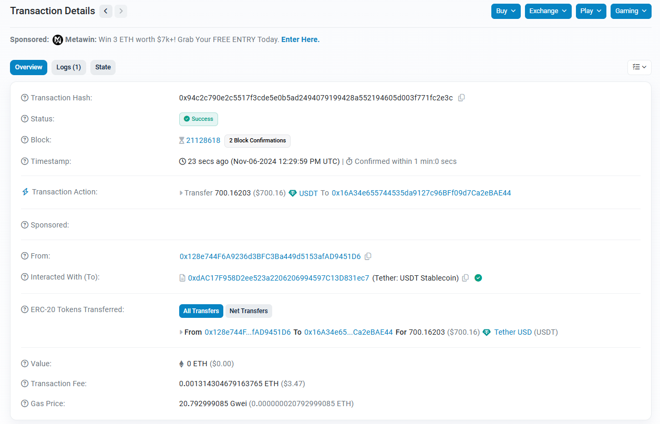This screenshot has height=424, width=660.
Task: Copy the Tether USDT contract address
Action: [x=465, y=278]
